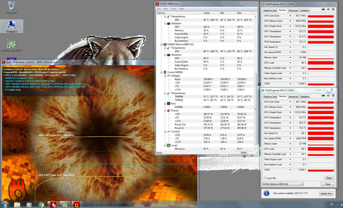Click the blue info icon in update banner
This screenshot has height=208, width=343.
coord(266,194)
